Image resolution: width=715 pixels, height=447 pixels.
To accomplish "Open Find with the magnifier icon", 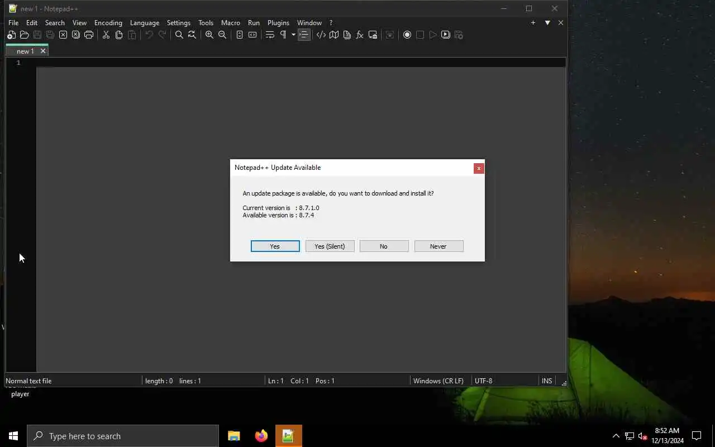I will [179, 35].
